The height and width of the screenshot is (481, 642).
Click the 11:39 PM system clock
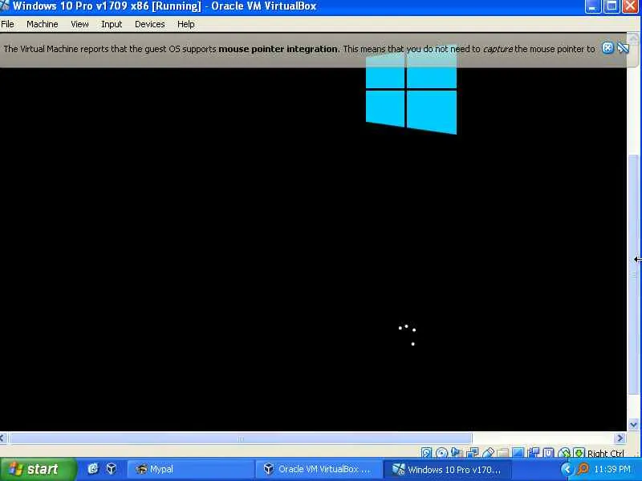pyautogui.click(x=612, y=469)
